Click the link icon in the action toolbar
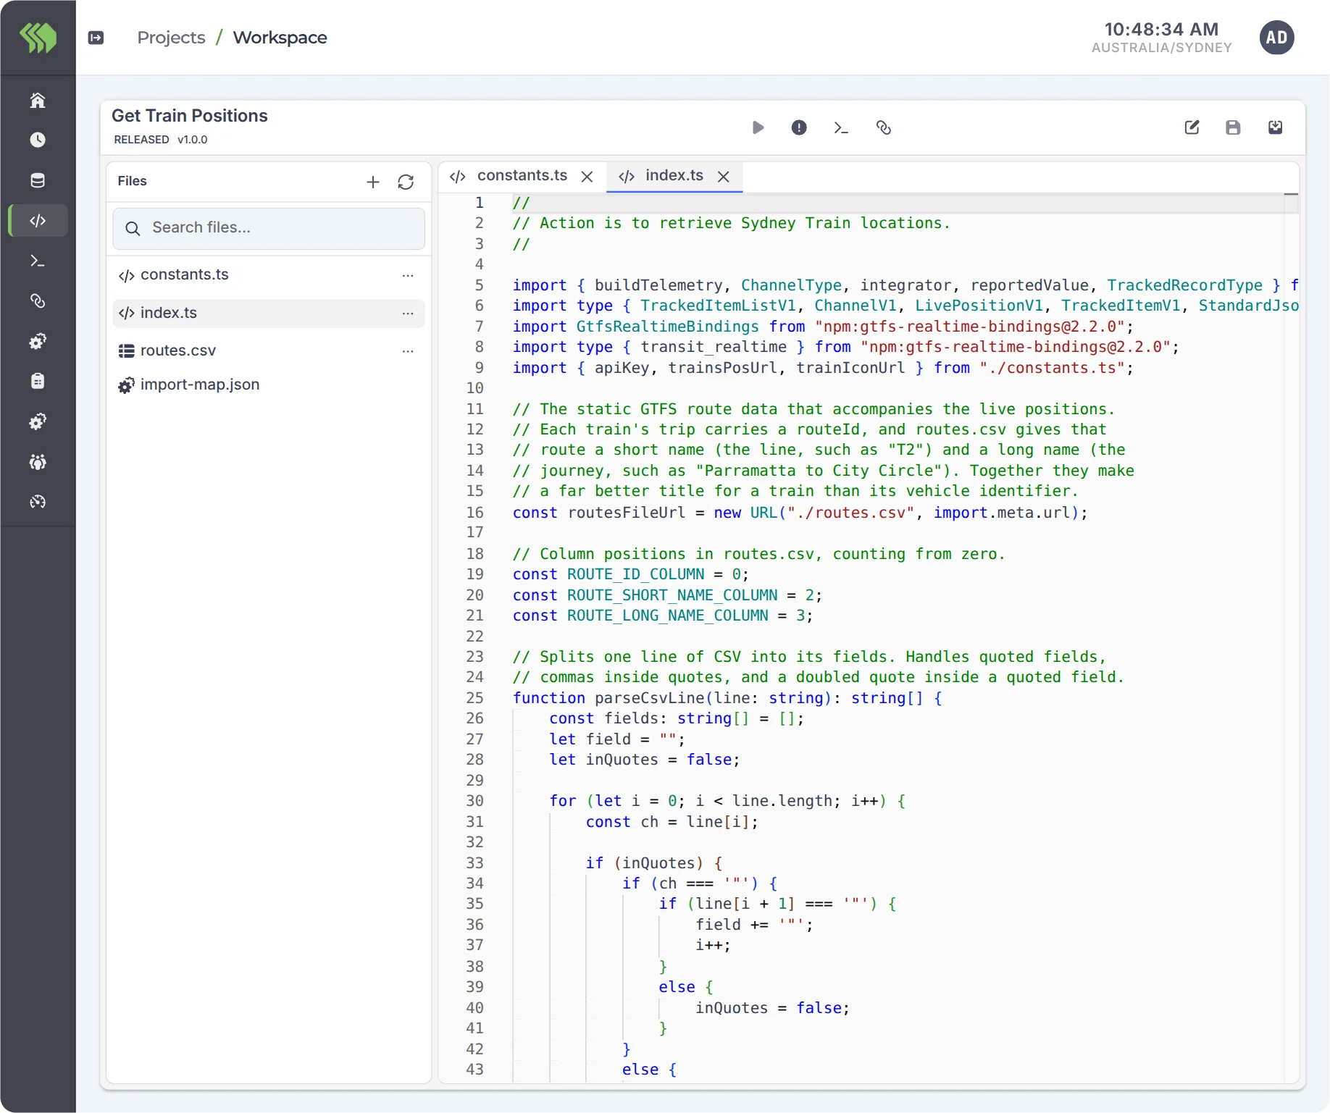The height and width of the screenshot is (1113, 1330). [x=883, y=128]
